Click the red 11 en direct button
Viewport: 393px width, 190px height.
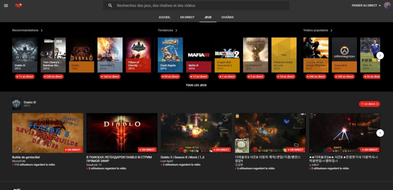pos(370,104)
